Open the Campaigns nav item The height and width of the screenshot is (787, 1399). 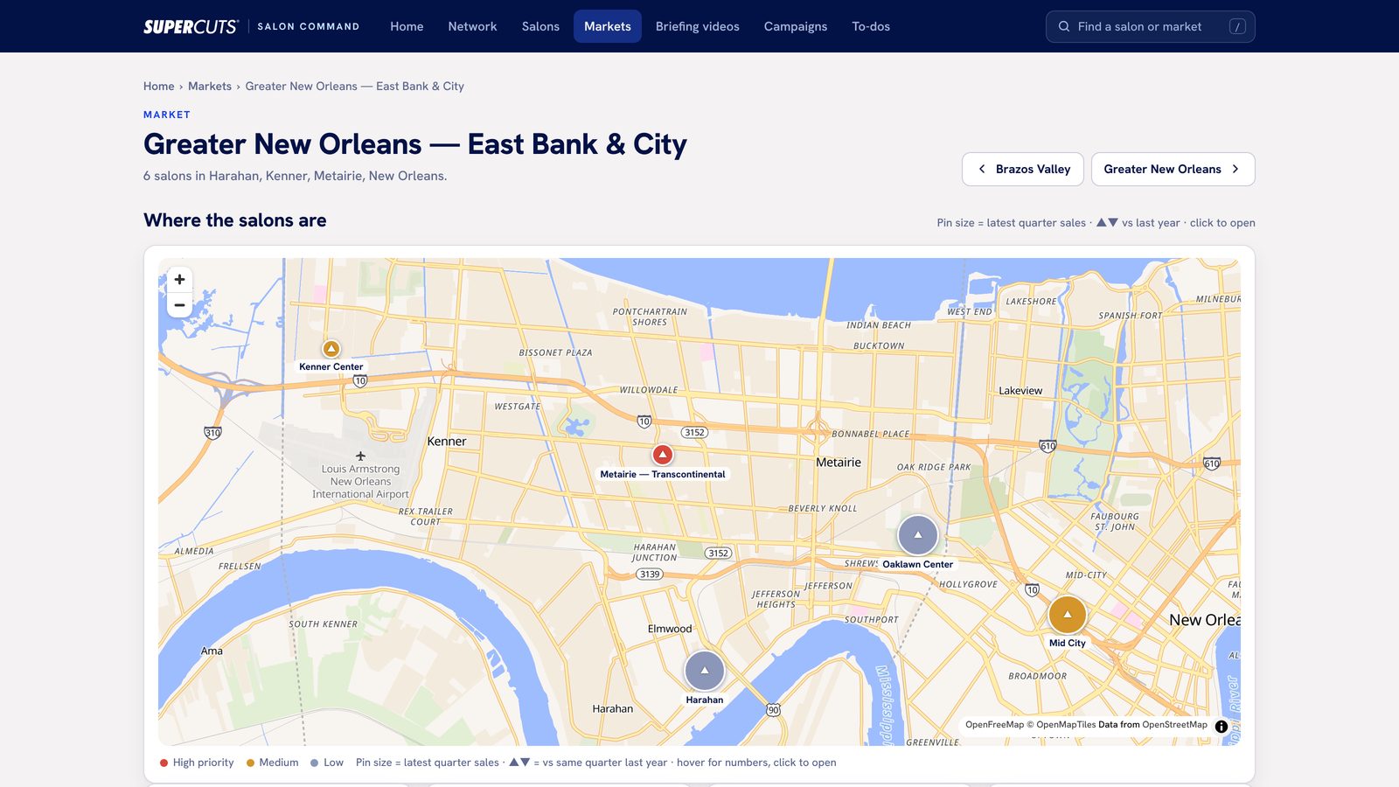click(796, 26)
